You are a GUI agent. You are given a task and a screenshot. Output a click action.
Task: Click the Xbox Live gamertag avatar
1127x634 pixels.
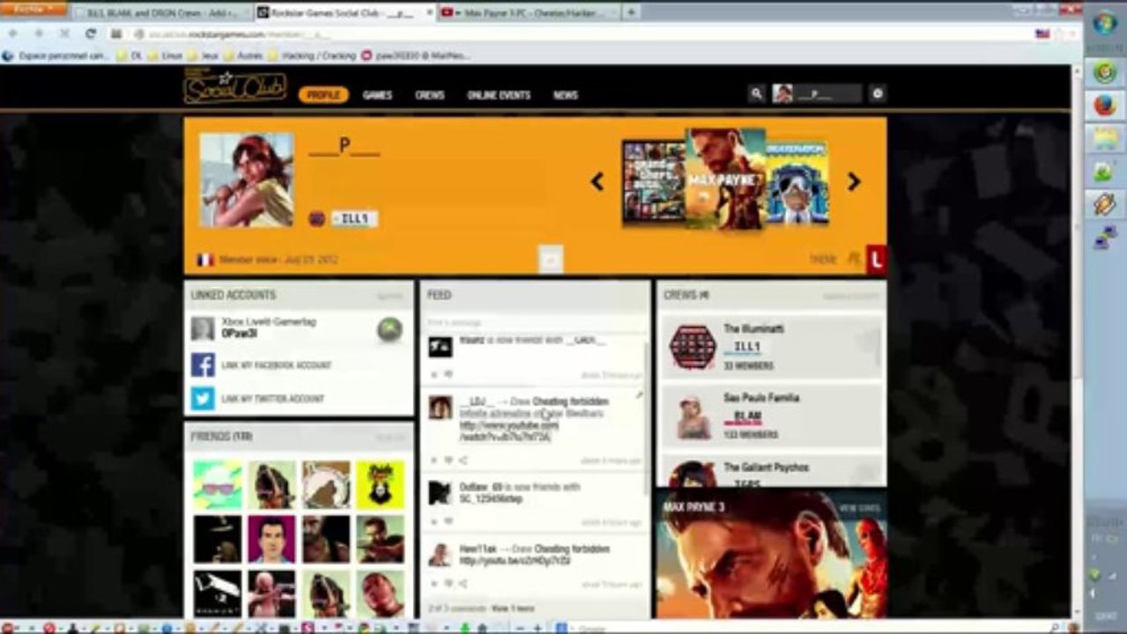click(203, 328)
